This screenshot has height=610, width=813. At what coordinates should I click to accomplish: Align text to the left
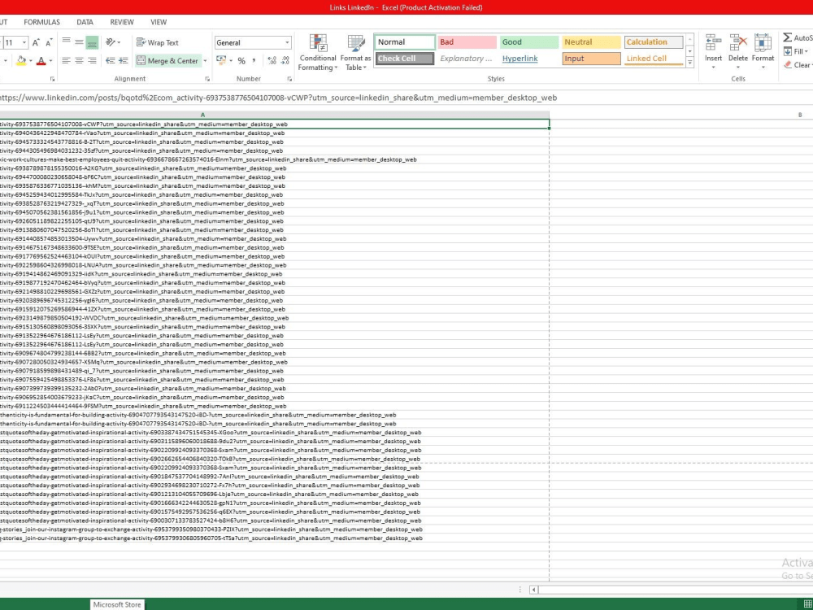(x=67, y=61)
